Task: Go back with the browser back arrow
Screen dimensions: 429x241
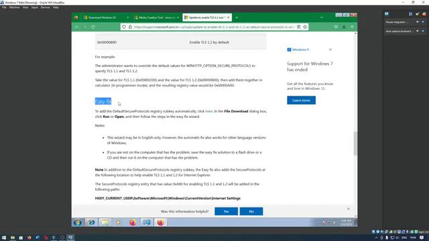Action: (76, 27)
